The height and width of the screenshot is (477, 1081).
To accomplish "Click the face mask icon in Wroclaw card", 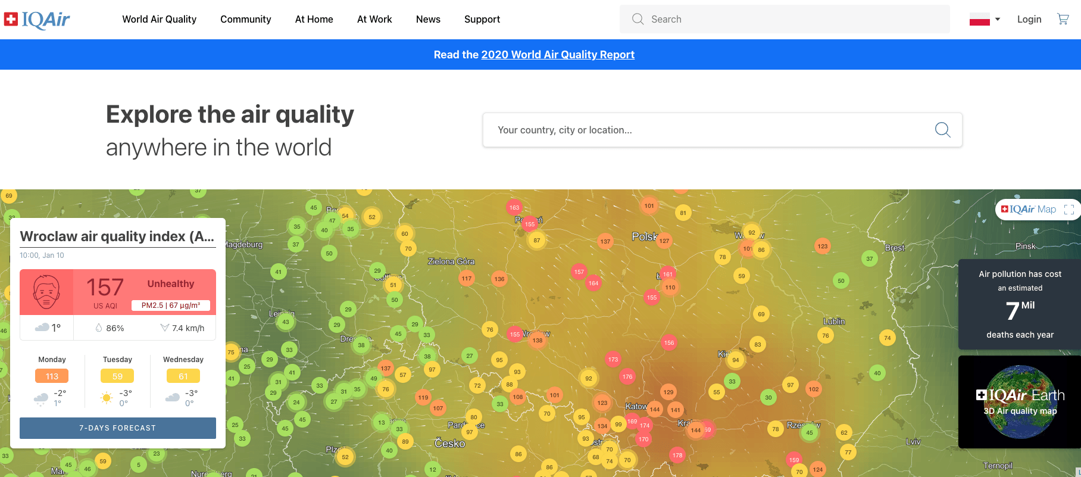I will click(x=46, y=292).
